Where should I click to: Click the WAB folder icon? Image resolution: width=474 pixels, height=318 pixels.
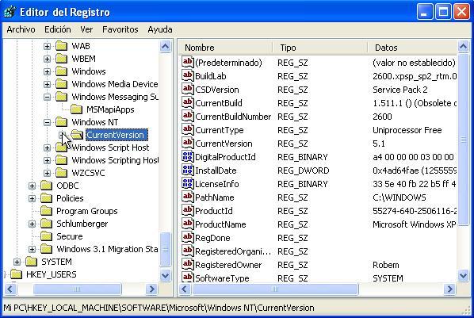62,46
